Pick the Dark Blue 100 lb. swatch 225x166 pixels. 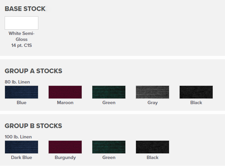click(x=21, y=147)
